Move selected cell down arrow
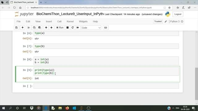 (x=51, y=27)
